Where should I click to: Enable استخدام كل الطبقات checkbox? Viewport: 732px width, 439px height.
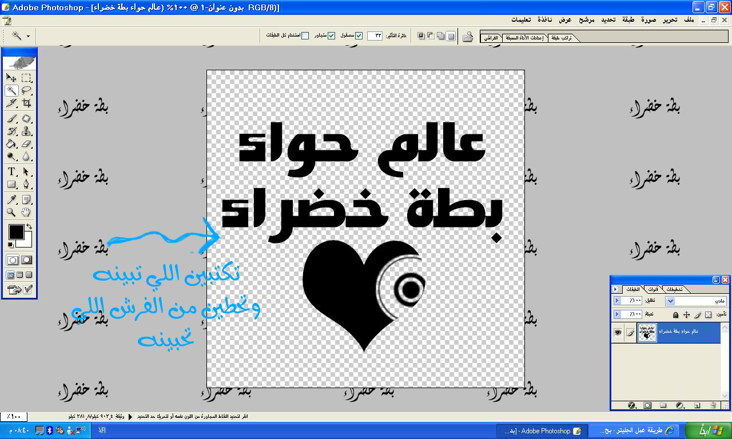point(305,36)
